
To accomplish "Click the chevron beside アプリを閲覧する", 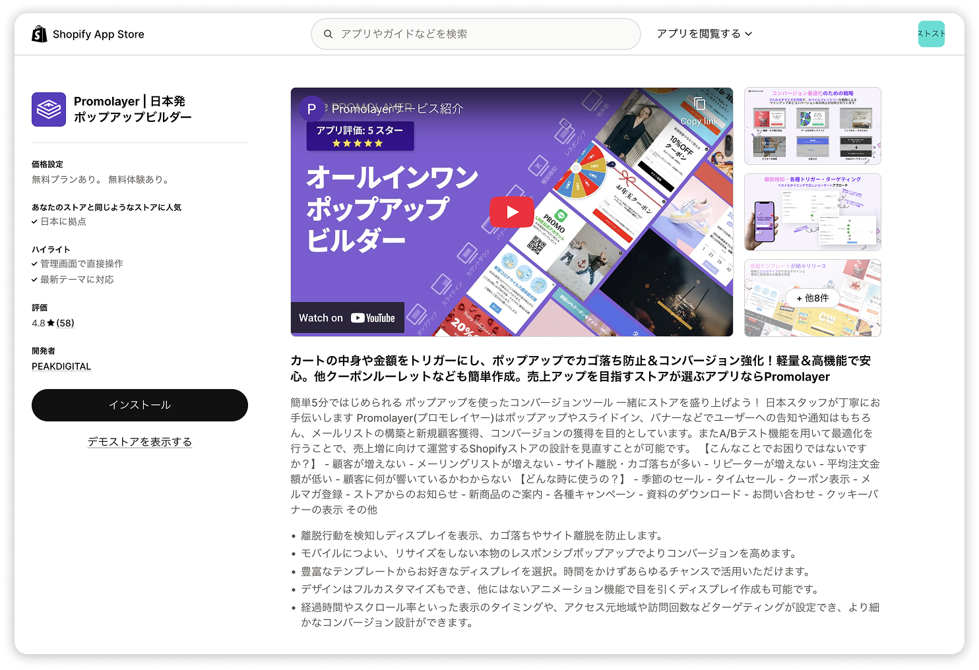I will pyautogui.click(x=749, y=34).
